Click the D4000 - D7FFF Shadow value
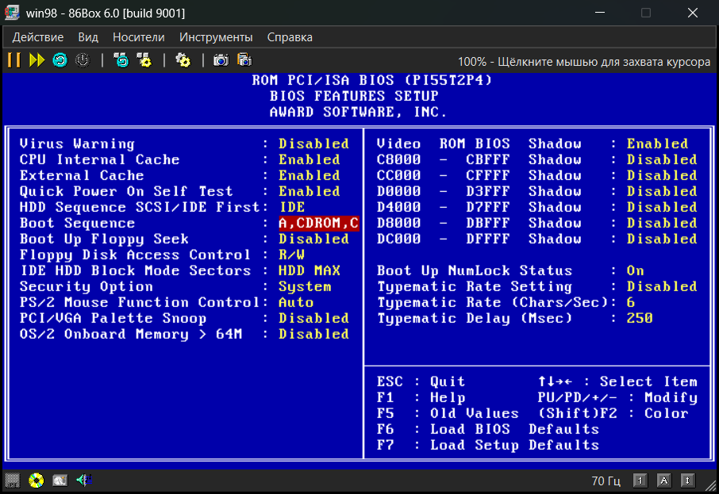 point(662,207)
